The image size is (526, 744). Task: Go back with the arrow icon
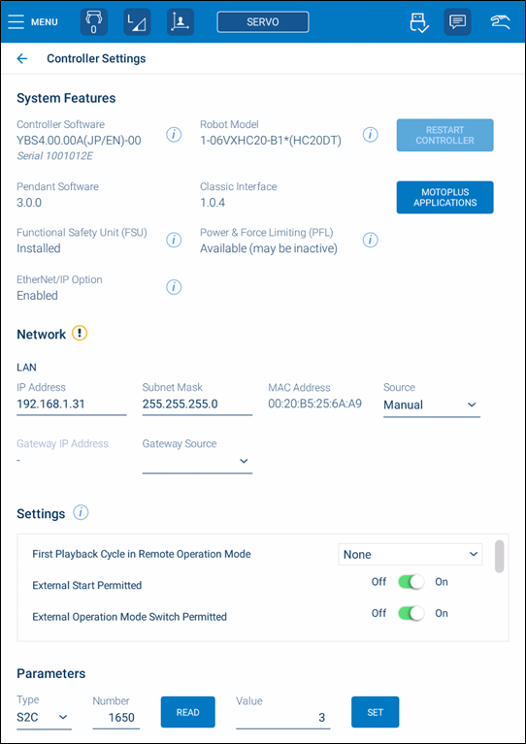tap(22, 59)
